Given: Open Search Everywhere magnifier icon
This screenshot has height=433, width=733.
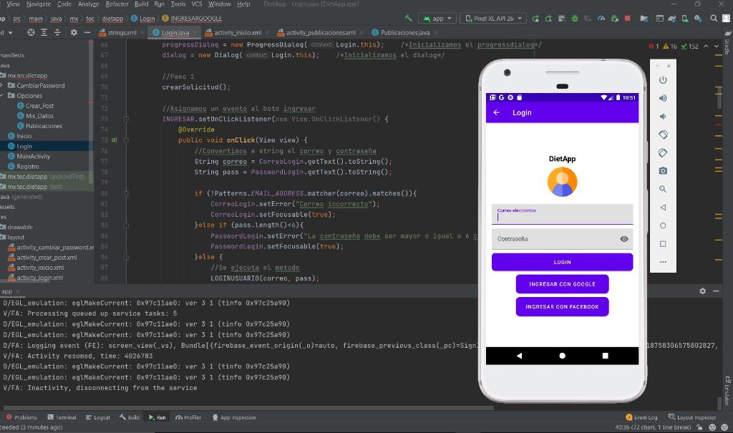Looking at the screenshot, I should pos(714,19).
